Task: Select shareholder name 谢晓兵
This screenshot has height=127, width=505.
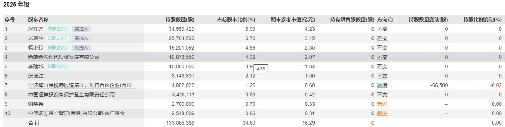Action: pos(35,104)
